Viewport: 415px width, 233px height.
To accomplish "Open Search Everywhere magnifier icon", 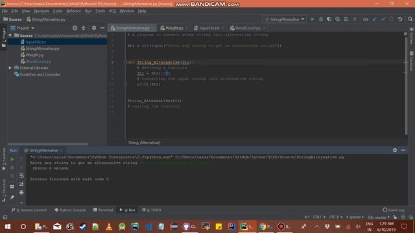I will 410,19.
